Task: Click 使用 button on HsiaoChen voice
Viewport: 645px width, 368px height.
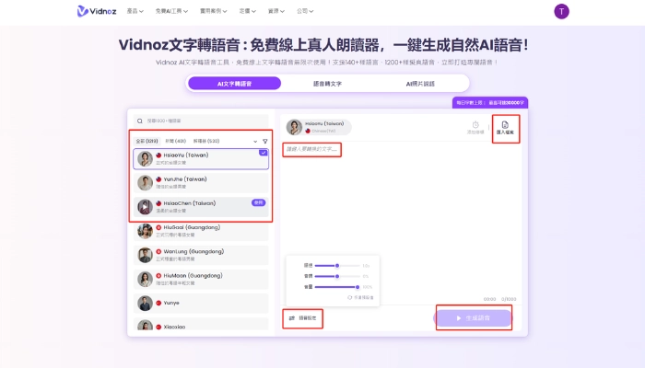Action: 258,203
